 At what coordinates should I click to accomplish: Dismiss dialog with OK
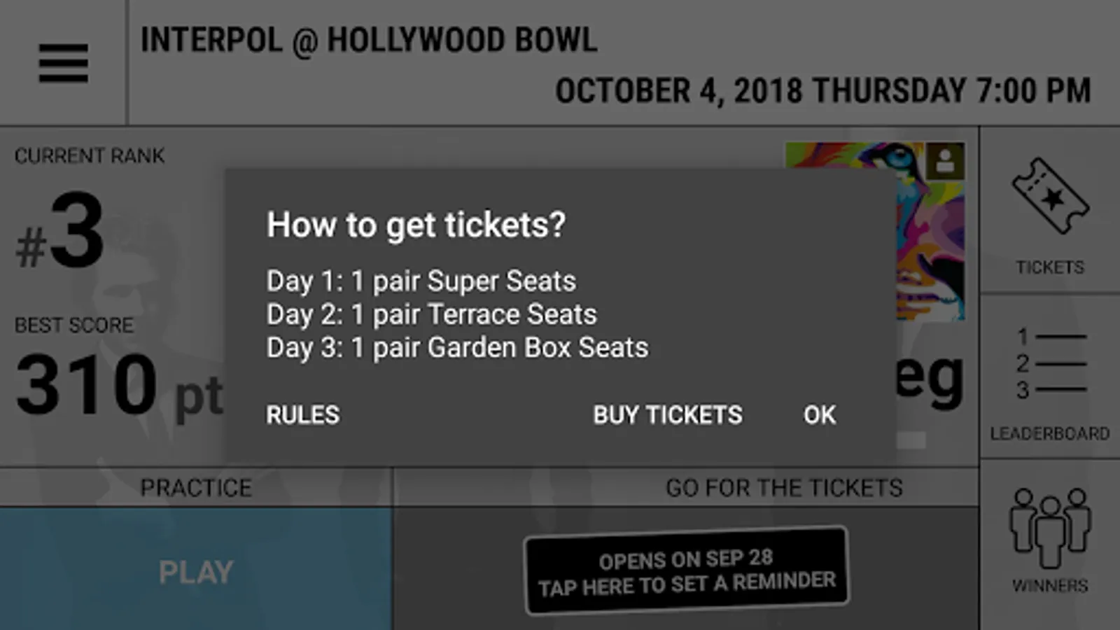(x=819, y=415)
